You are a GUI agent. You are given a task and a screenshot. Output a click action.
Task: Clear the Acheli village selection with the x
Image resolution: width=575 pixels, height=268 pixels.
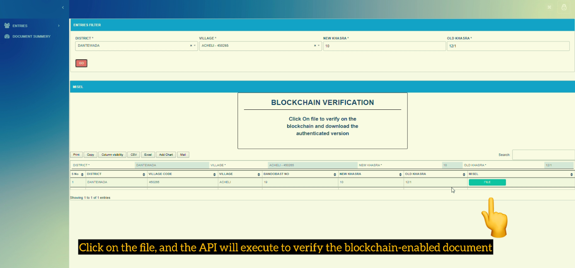point(315,46)
